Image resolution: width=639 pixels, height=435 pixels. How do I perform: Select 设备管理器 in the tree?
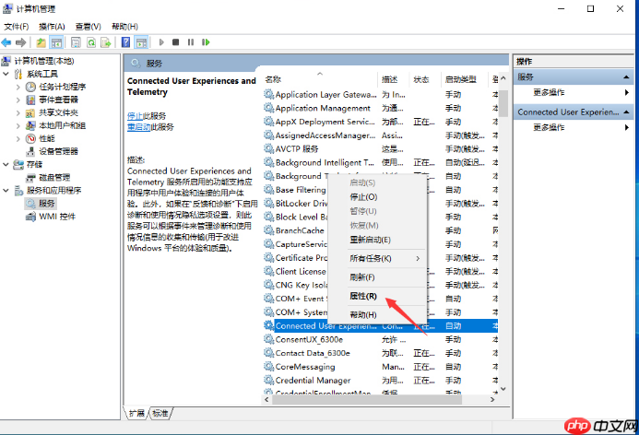[58, 151]
